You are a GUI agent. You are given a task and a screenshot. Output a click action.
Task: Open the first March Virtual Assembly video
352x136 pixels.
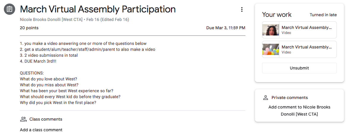(307, 27)
